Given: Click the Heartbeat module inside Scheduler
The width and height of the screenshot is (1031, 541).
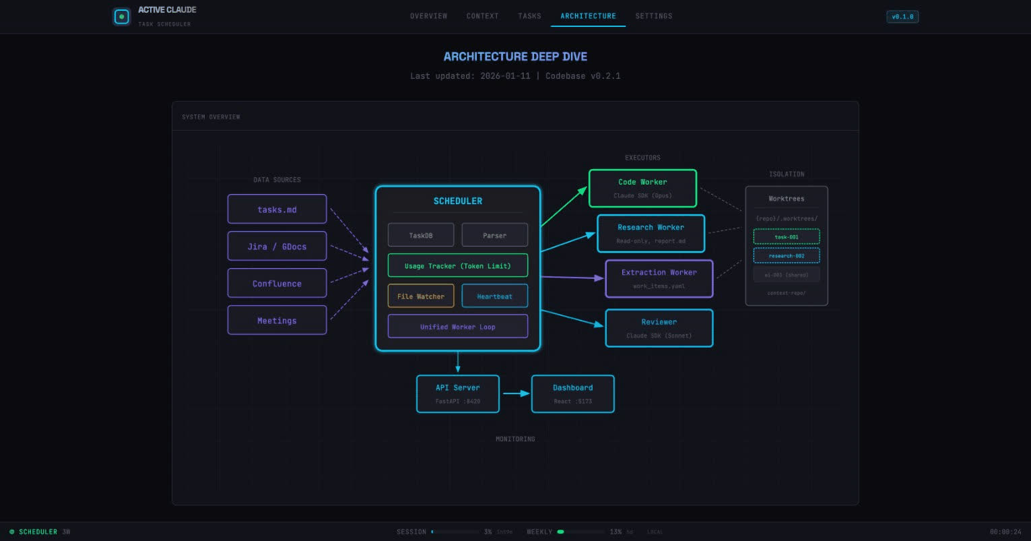Looking at the screenshot, I should click(x=494, y=296).
